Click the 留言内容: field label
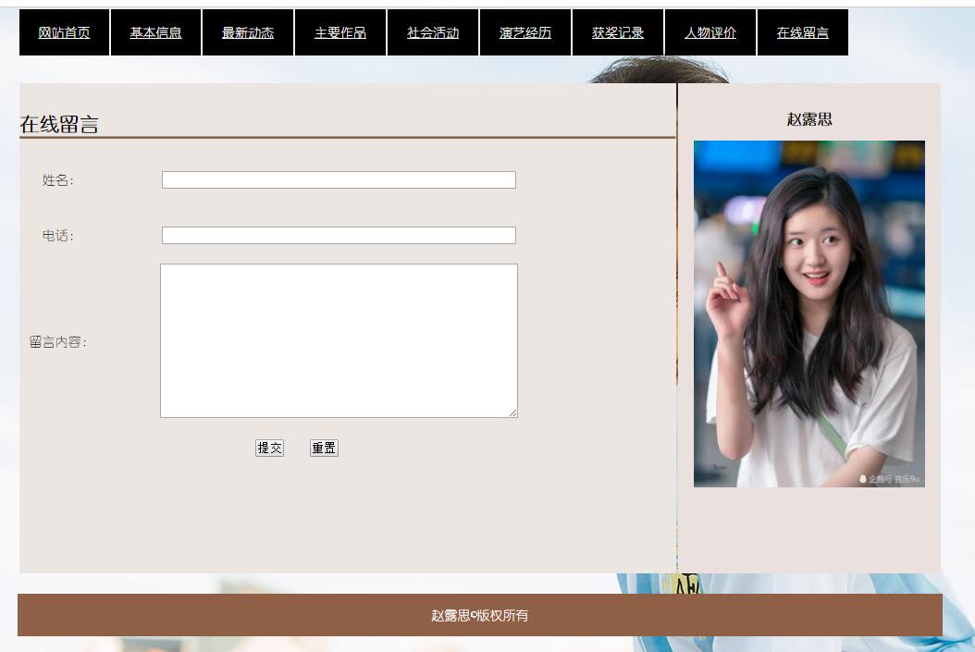 click(x=58, y=342)
